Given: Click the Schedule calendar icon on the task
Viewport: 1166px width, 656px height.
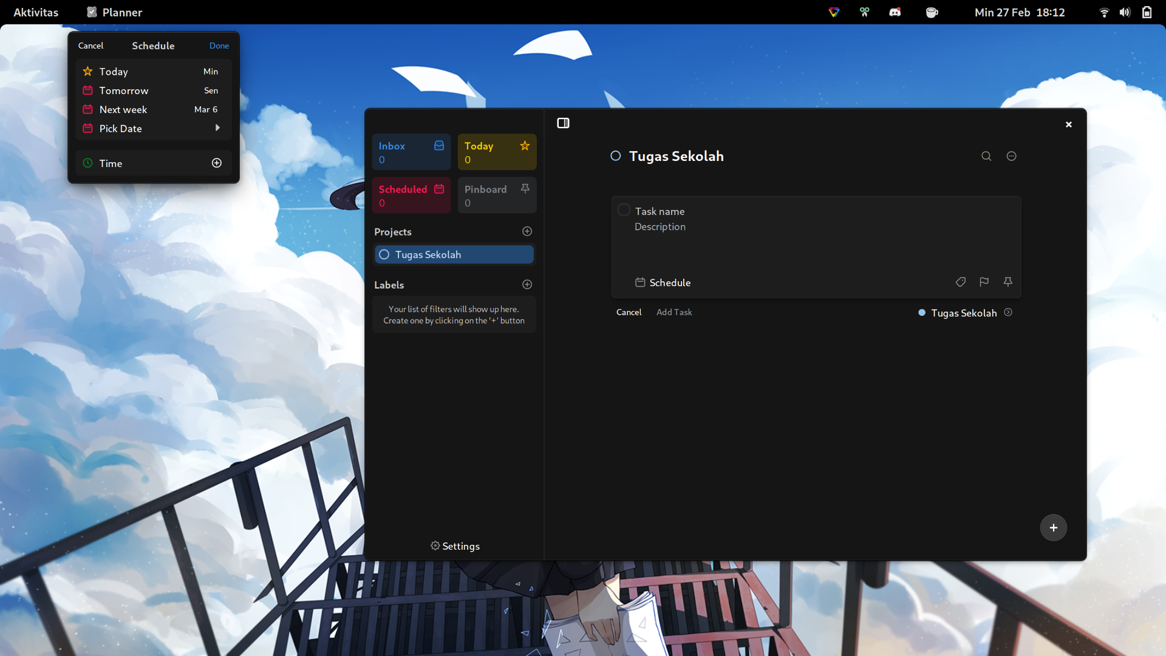Looking at the screenshot, I should 641,282.
